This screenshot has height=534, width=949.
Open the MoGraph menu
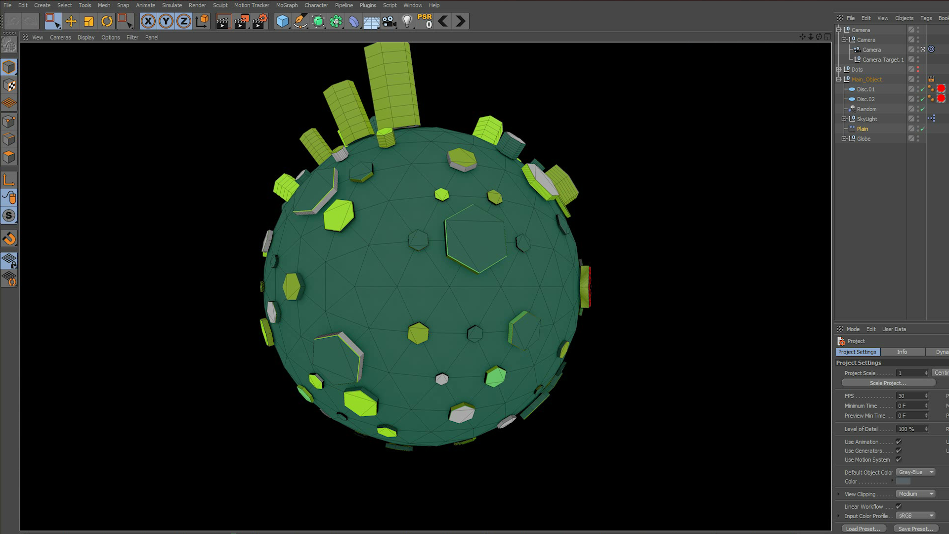tap(287, 5)
